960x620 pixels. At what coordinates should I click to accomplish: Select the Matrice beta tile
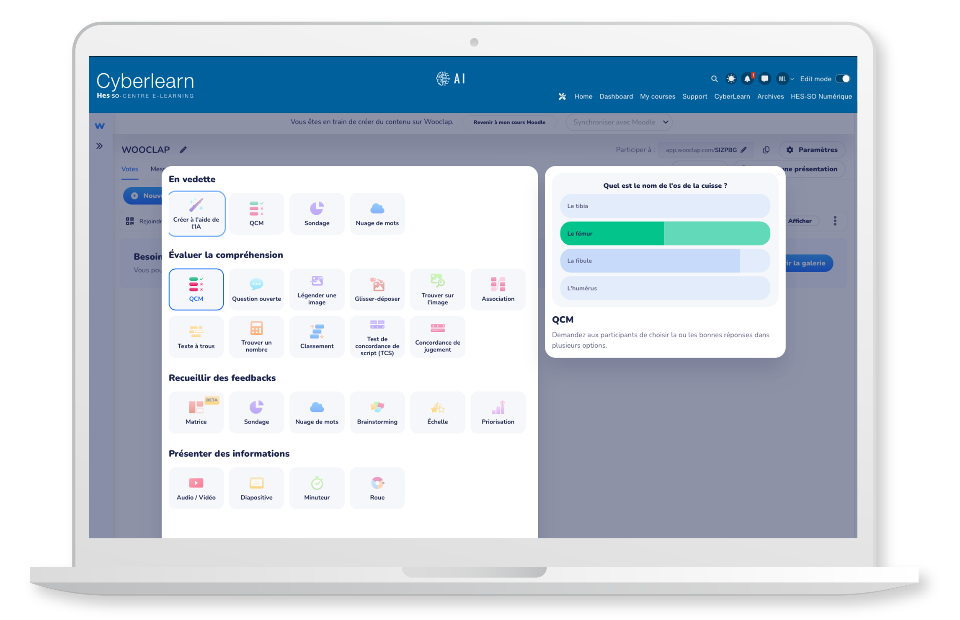click(x=196, y=413)
